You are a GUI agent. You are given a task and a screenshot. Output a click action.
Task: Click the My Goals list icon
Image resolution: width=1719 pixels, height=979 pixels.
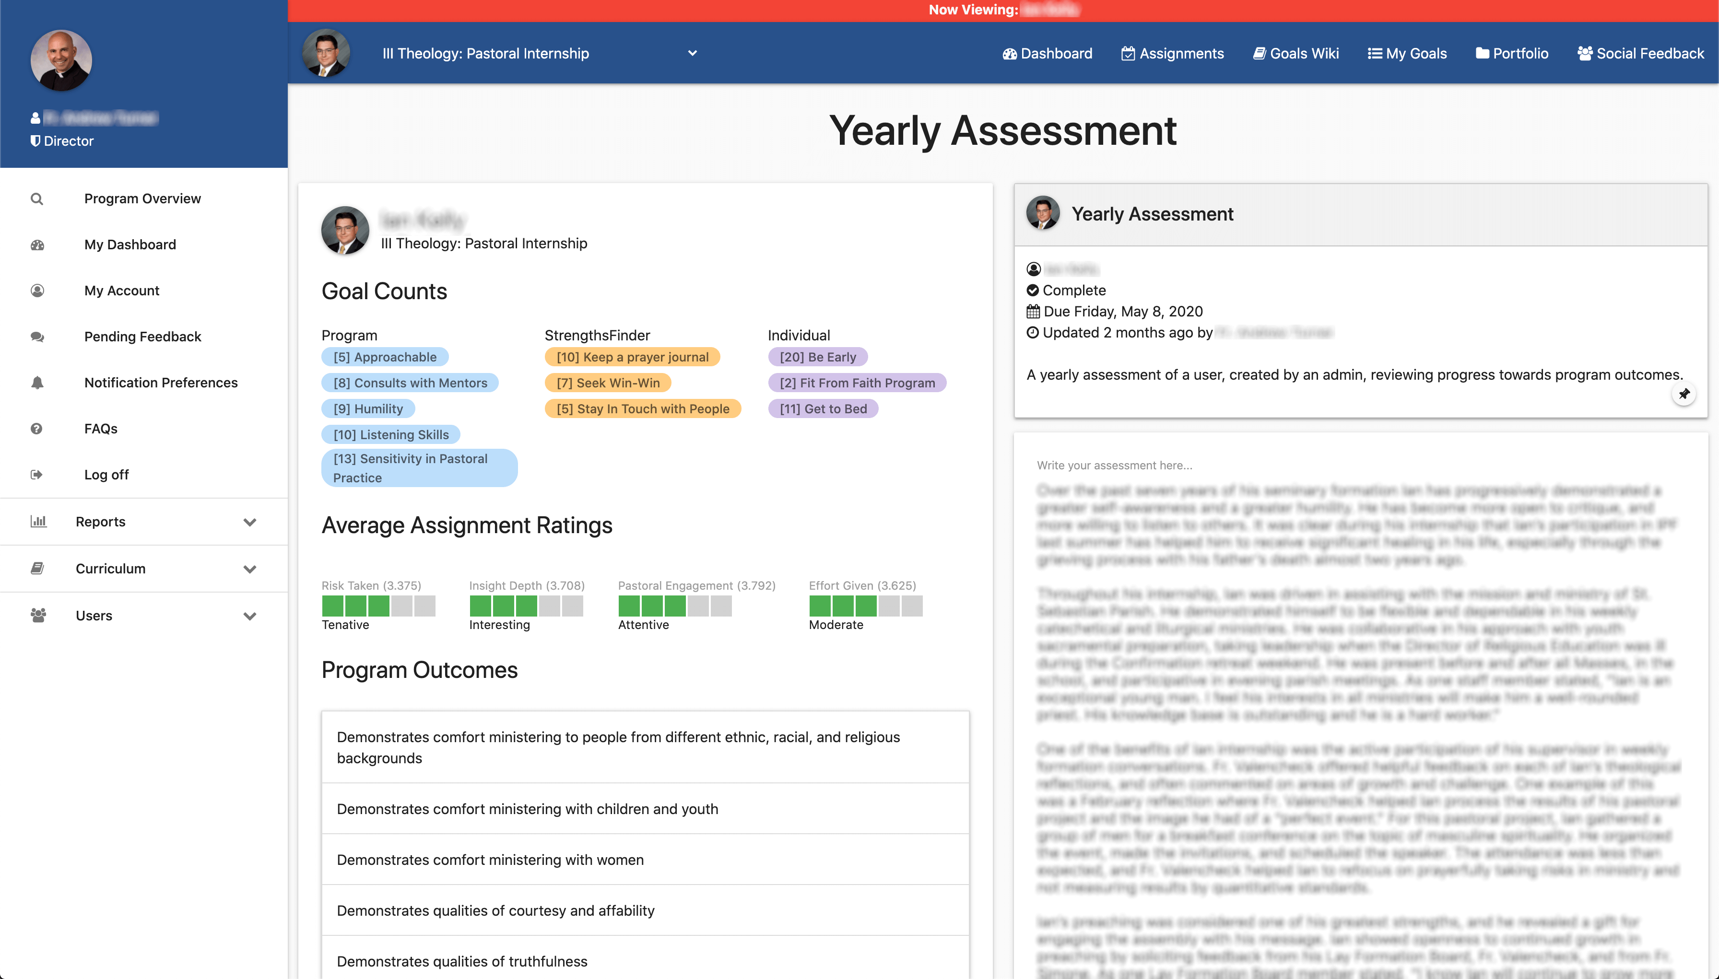click(1375, 54)
